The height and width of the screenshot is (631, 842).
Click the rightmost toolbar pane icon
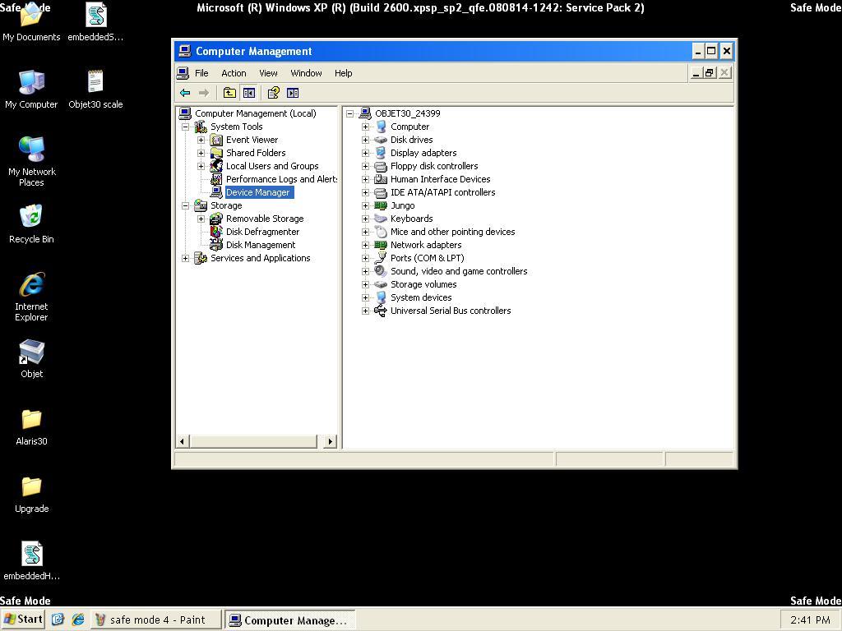(x=293, y=93)
